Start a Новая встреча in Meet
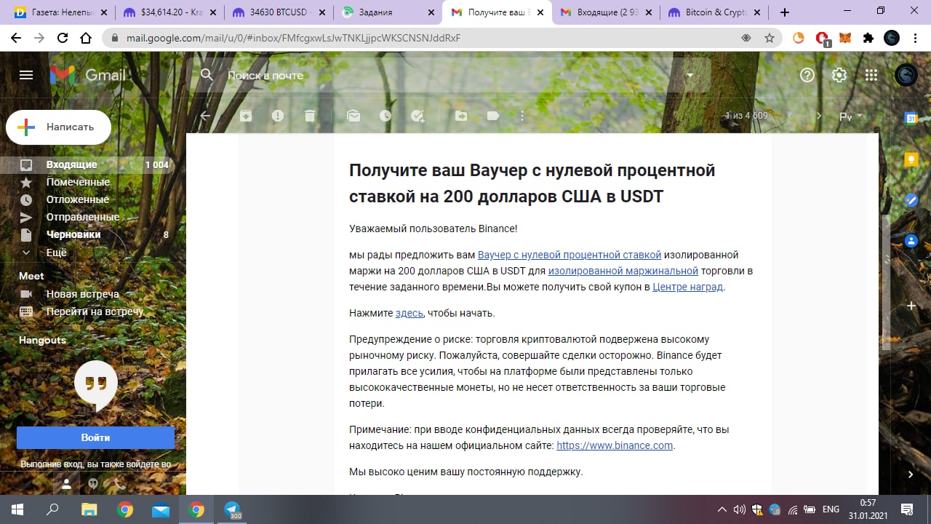 pos(82,294)
